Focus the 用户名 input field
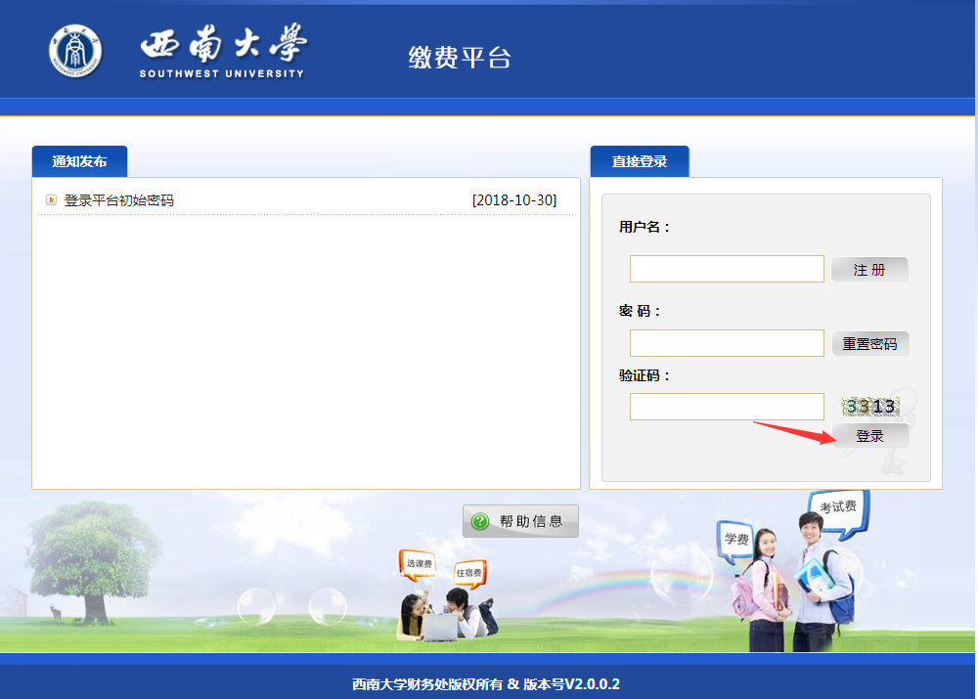 click(x=727, y=269)
